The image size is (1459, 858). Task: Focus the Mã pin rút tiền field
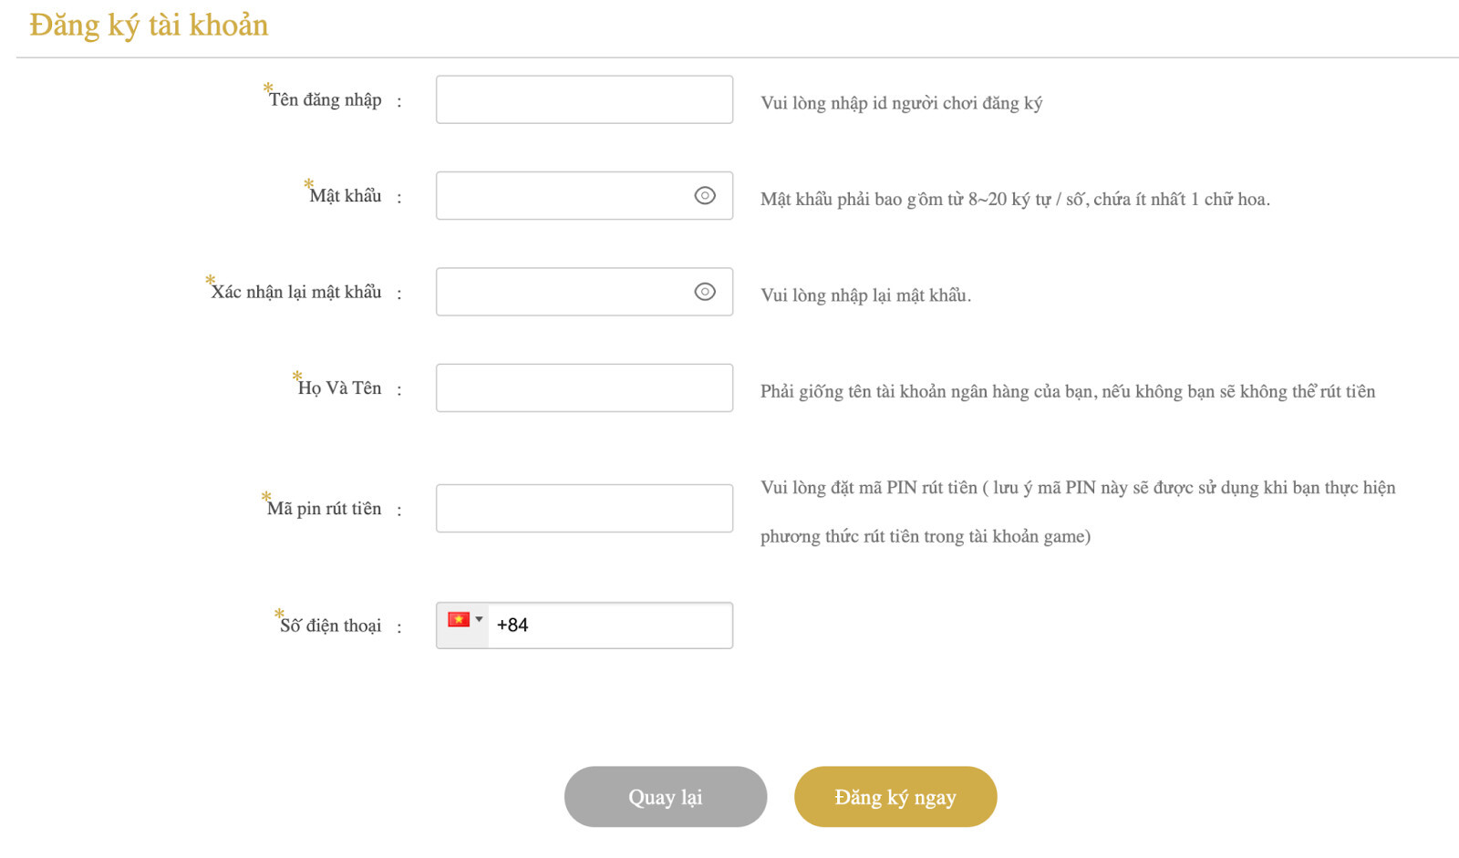click(x=584, y=509)
